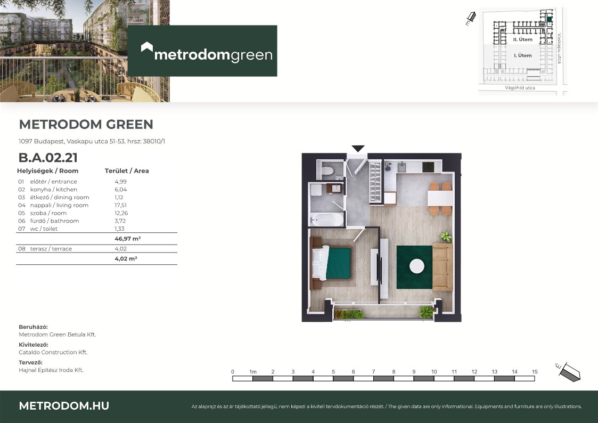
Task: Click the house icon in Metrodom logo
Action: [x=146, y=48]
